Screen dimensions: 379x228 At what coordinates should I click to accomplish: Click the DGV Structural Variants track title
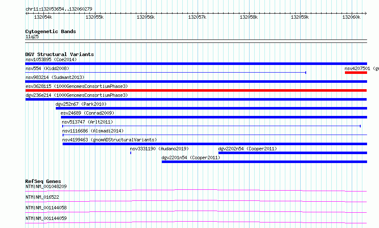pyautogui.click(x=60, y=54)
